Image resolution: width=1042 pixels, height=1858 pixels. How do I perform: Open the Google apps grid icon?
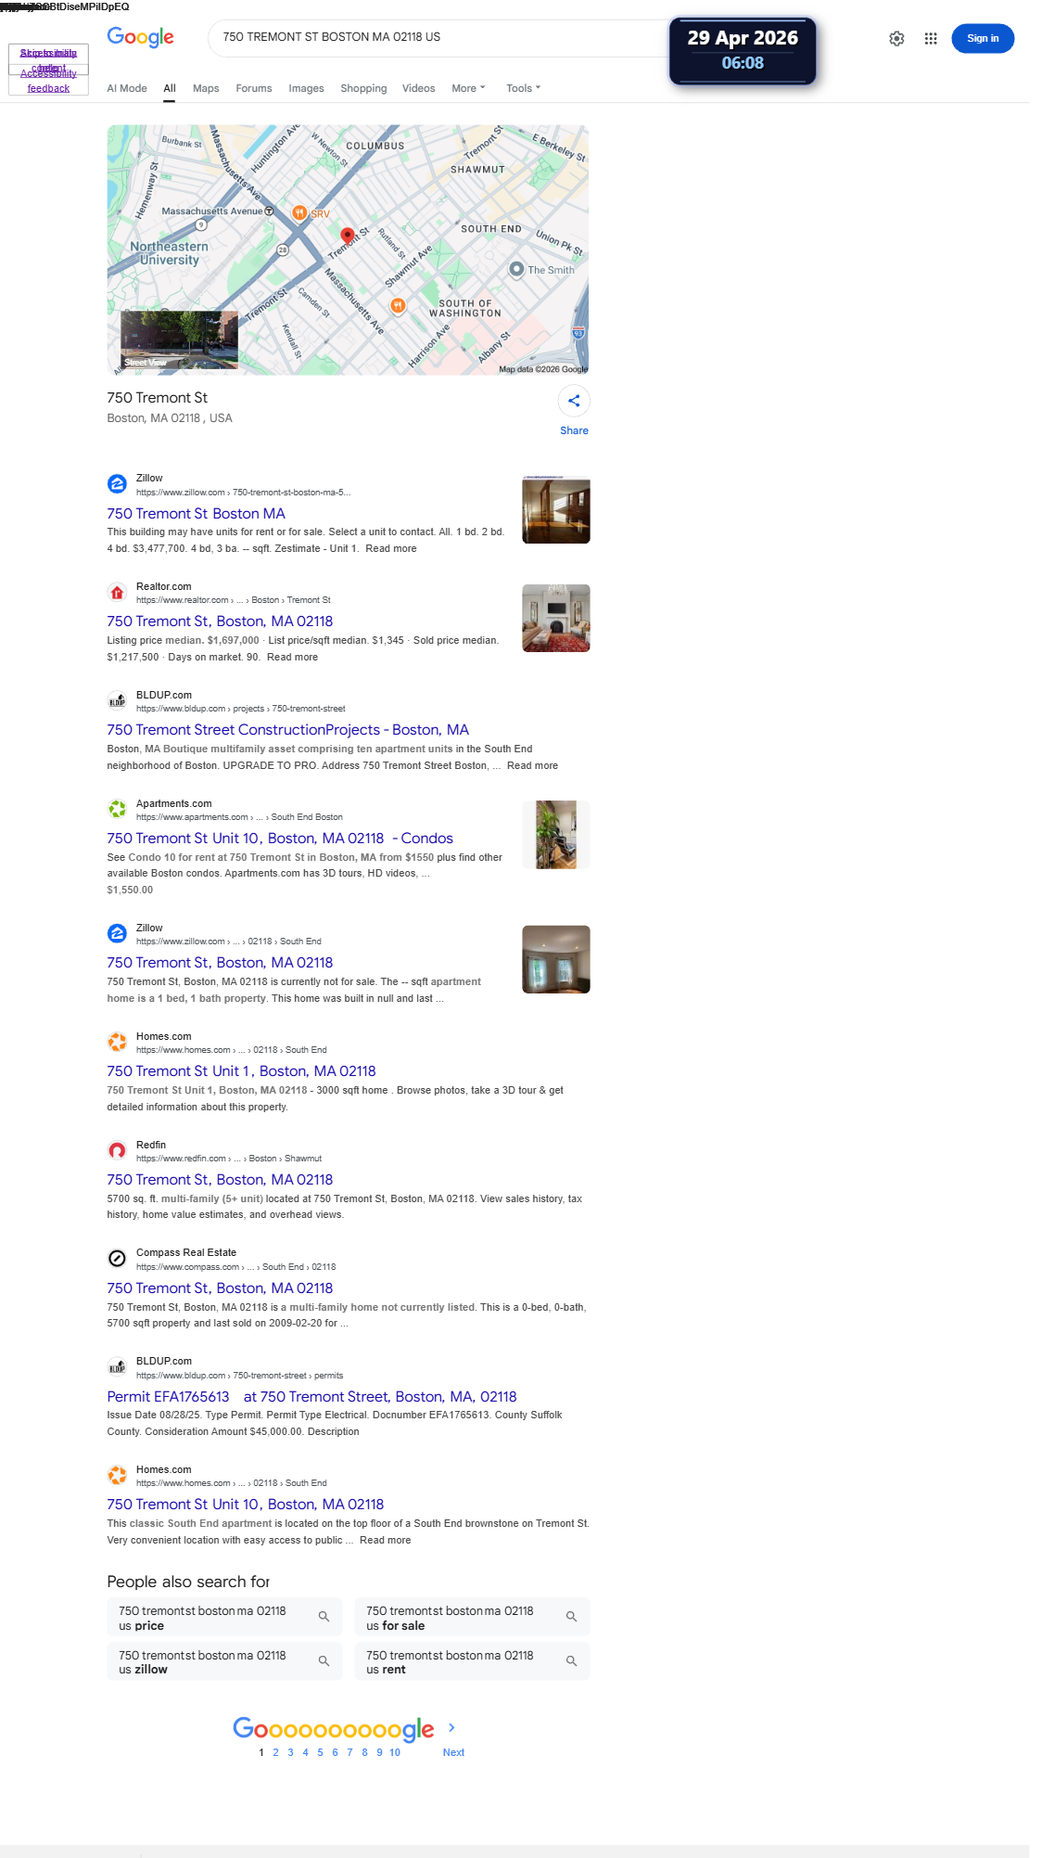click(x=931, y=38)
